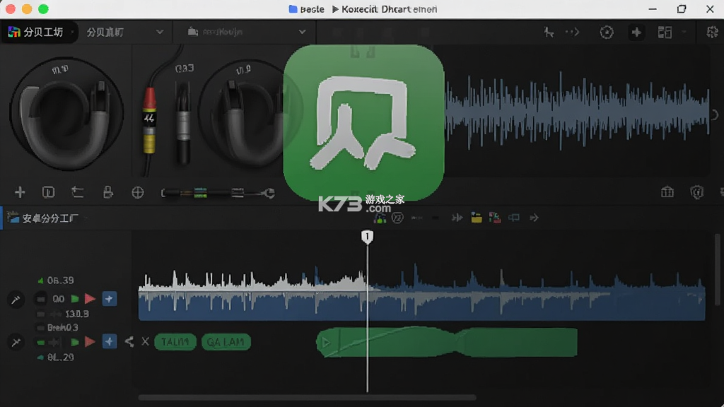This screenshot has height=407, width=724.
Task: Click the circled slash icon in track bar
Action: [397, 218]
